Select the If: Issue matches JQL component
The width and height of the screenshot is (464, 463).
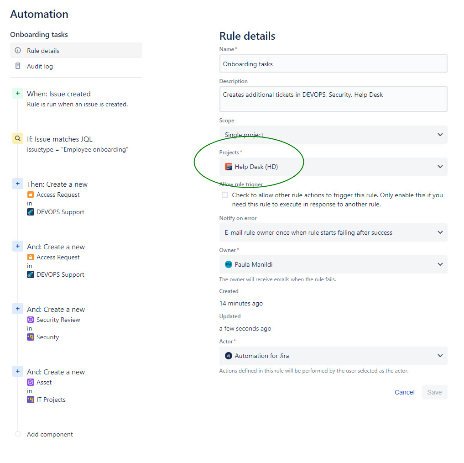click(59, 139)
